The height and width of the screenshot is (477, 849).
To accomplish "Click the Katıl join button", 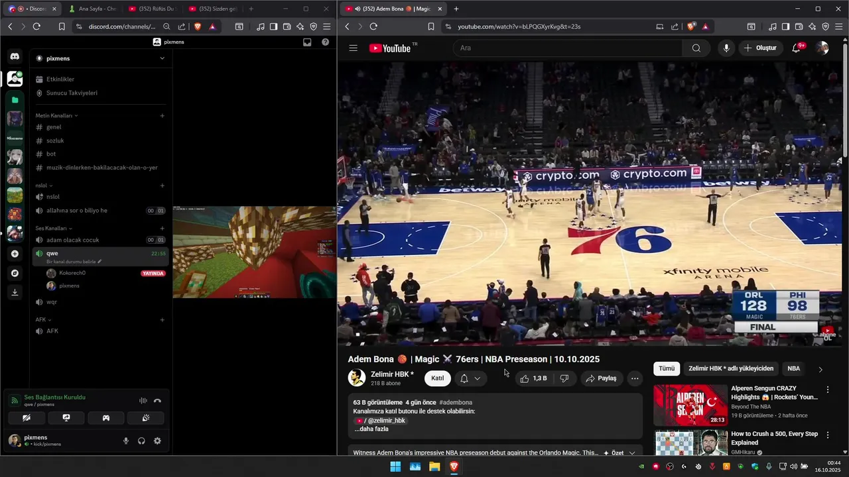I will point(438,378).
